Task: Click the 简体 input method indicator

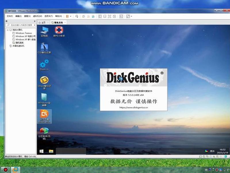Action: (x=212, y=151)
